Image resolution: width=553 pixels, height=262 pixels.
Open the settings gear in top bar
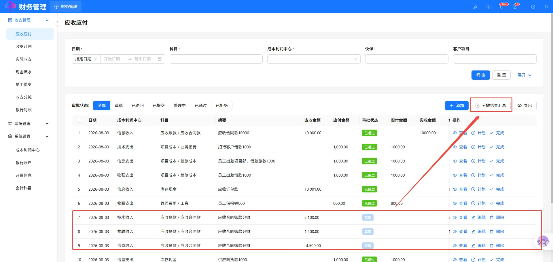click(488, 7)
